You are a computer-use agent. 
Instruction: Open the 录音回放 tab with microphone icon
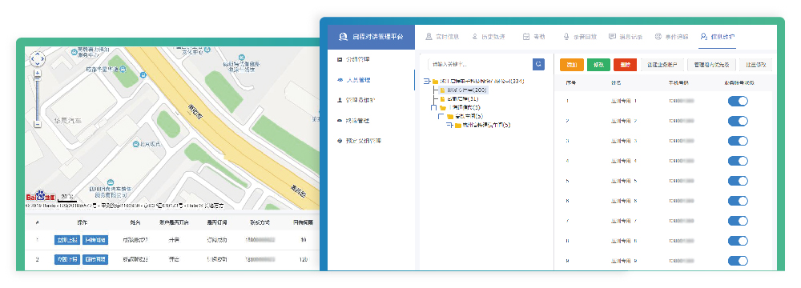580,37
